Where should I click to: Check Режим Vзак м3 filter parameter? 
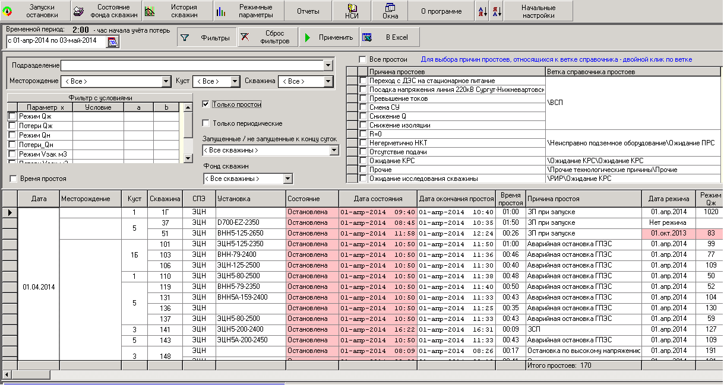[x=12, y=154]
